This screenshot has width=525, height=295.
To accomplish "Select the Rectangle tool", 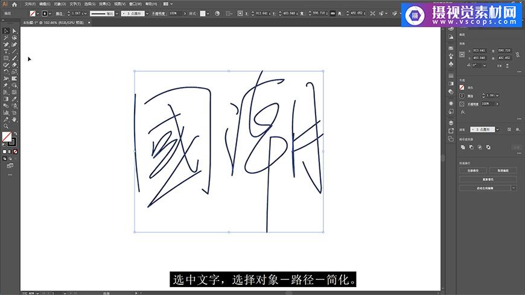I will [x=5, y=59].
